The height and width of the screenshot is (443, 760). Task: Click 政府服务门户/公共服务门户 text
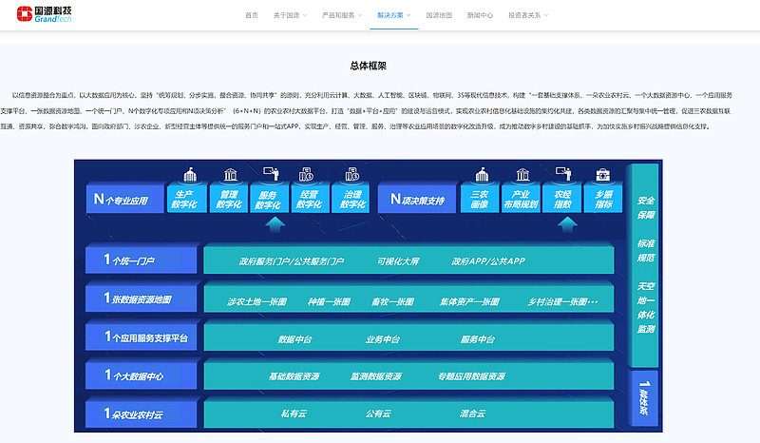click(x=292, y=261)
